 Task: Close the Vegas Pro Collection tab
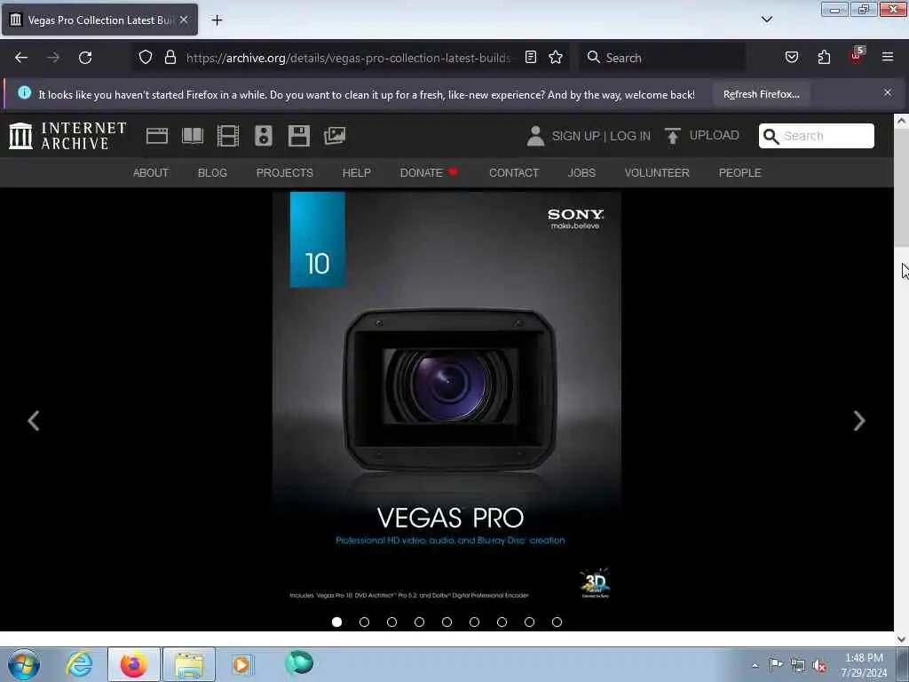coord(183,20)
